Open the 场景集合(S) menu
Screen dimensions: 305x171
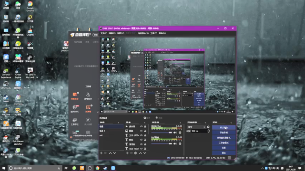pyautogui.click(x=143, y=33)
